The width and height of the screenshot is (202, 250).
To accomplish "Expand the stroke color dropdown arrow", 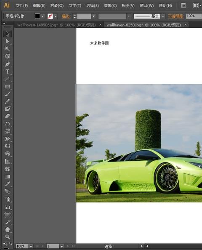I will pos(55,16).
